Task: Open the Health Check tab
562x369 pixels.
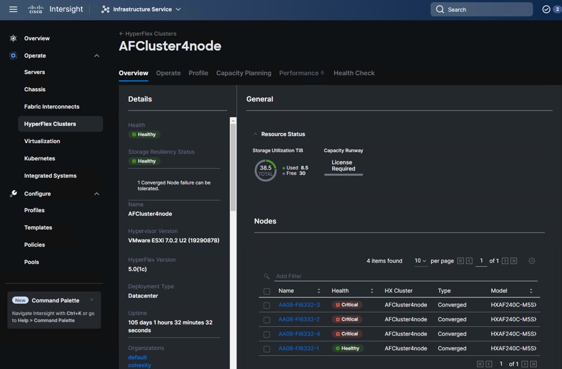Action: [x=354, y=73]
